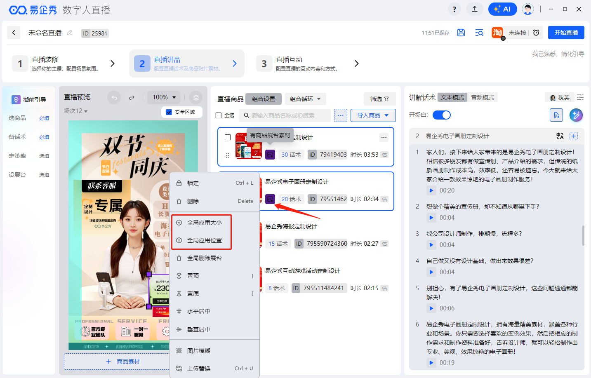Grab the drag handle of first product
This screenshot has width=591, height=378.
pyautogui.click(x=228, y=155)
